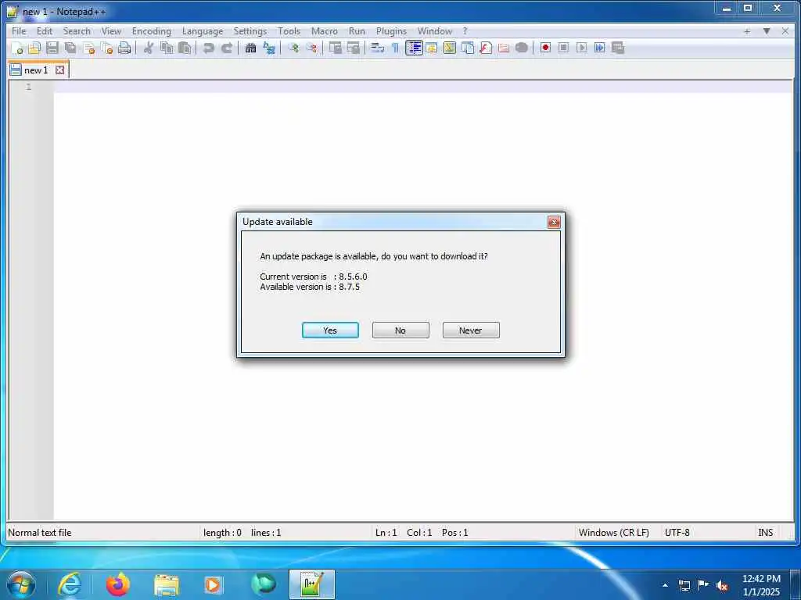The width and height of the screenshot is (801, 600).
Task: Open the Run menu
Action: 357,31
